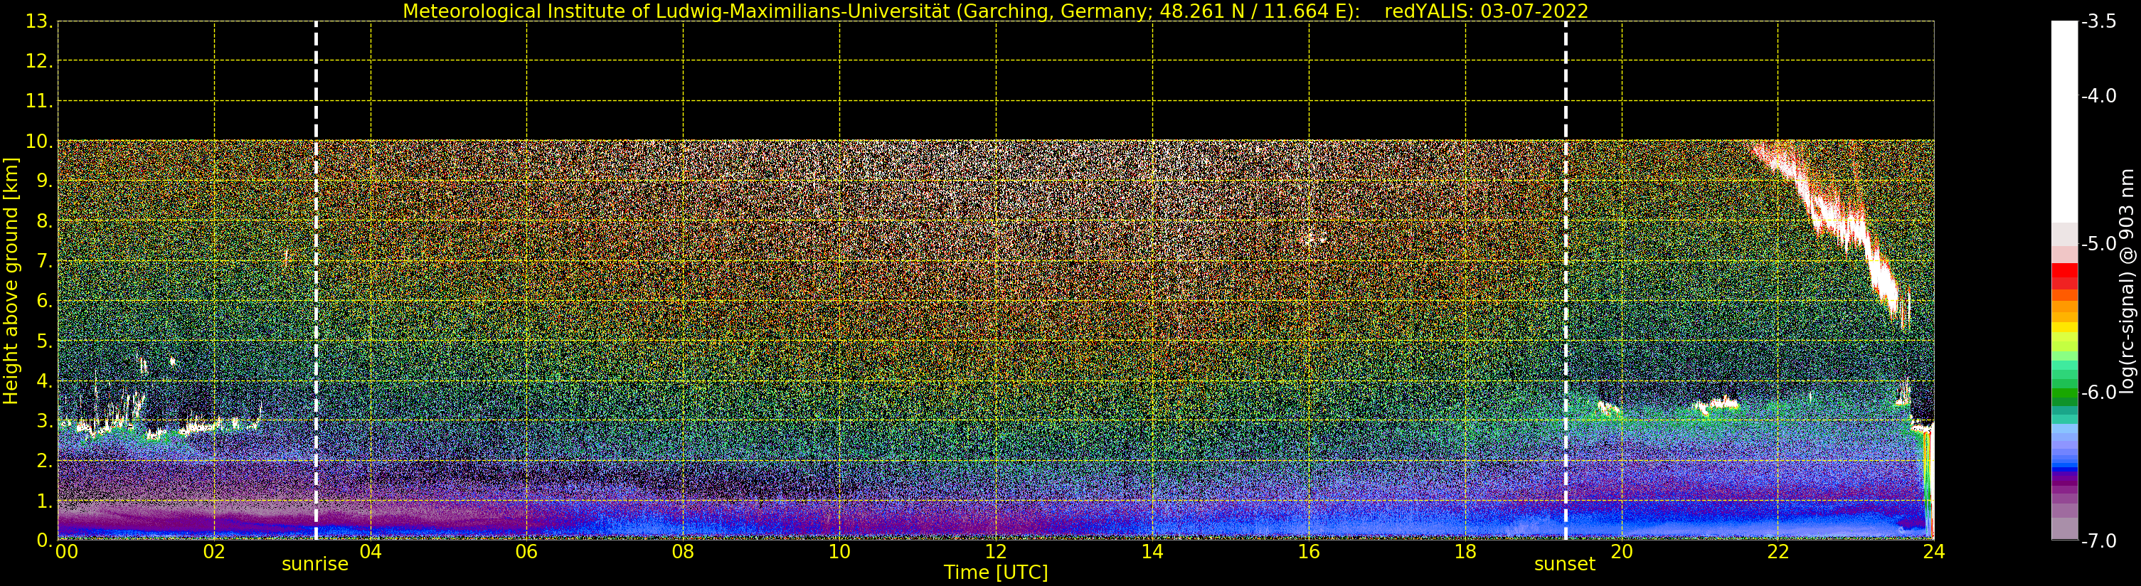Image resolution: width=2141 pixels, height=586 pixels.
Task: Click the time tick label '10' on time axis
Action: [839, 552]
